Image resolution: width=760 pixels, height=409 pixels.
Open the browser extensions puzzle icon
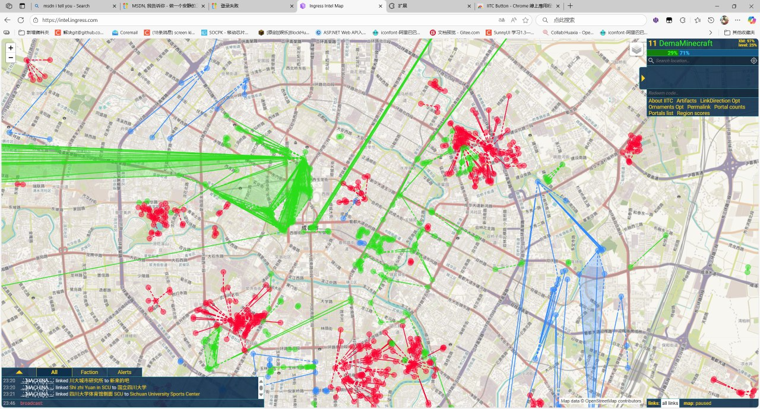click(x=683, y=20)
